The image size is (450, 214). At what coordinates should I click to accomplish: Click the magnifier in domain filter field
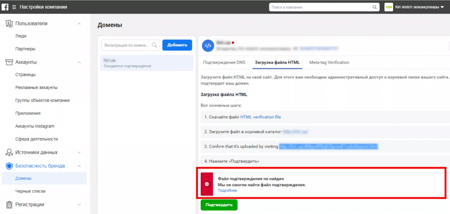tap(154, 45)
